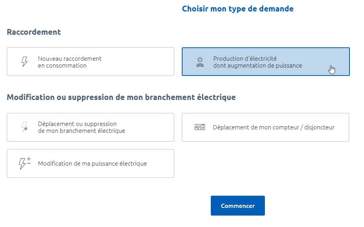The image size is (364, 227).
Task: Pick 'Déplacement ou suppression de mon branchement' text
Action: coord(82,127)
